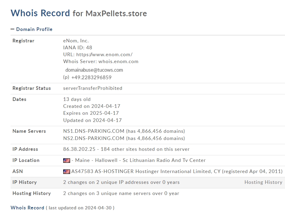
Task: Click the 'Created on 2024-04-17' date
Action: click(x=91, y=106)
